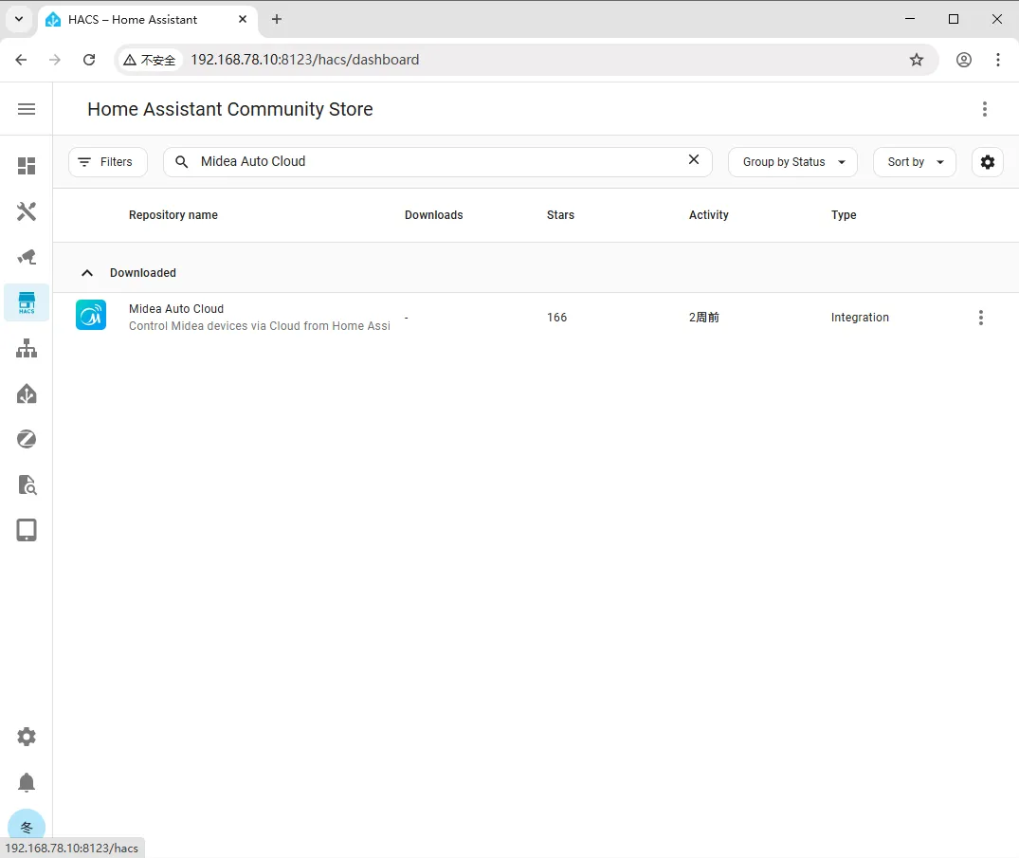1019x858 pixels.
Task: Open the tablet device sidebar icon
Action: [x=26, y=530]
